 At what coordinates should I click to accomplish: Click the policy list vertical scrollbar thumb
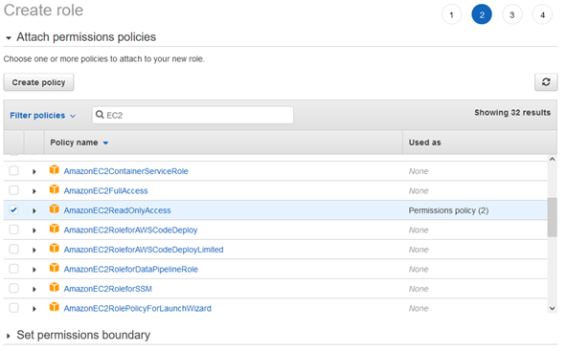click(552, 217)
